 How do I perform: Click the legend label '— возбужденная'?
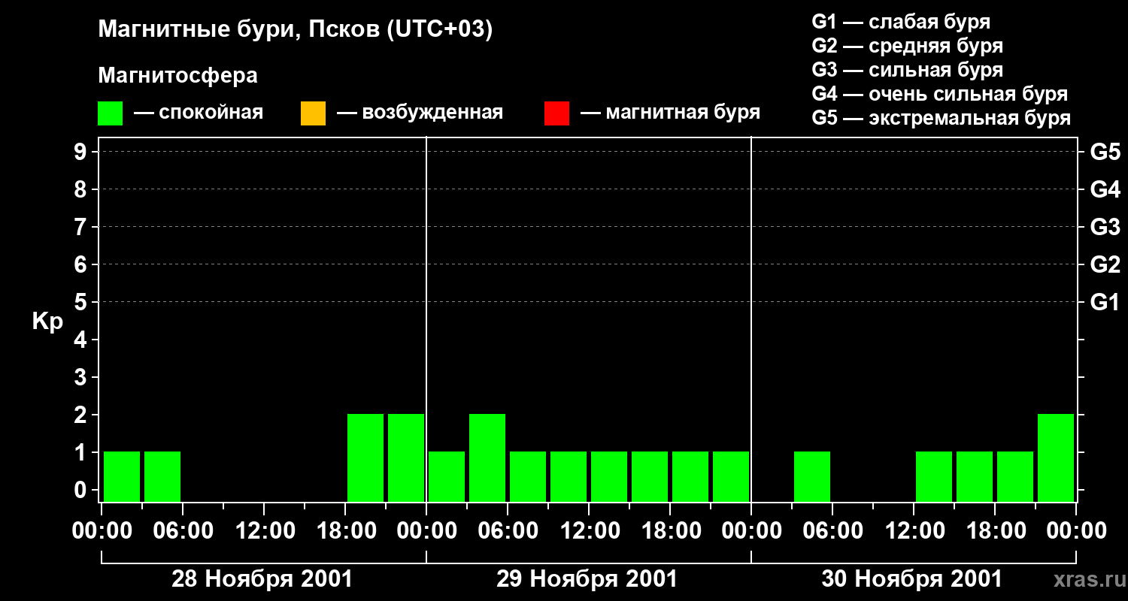[420, 113]
